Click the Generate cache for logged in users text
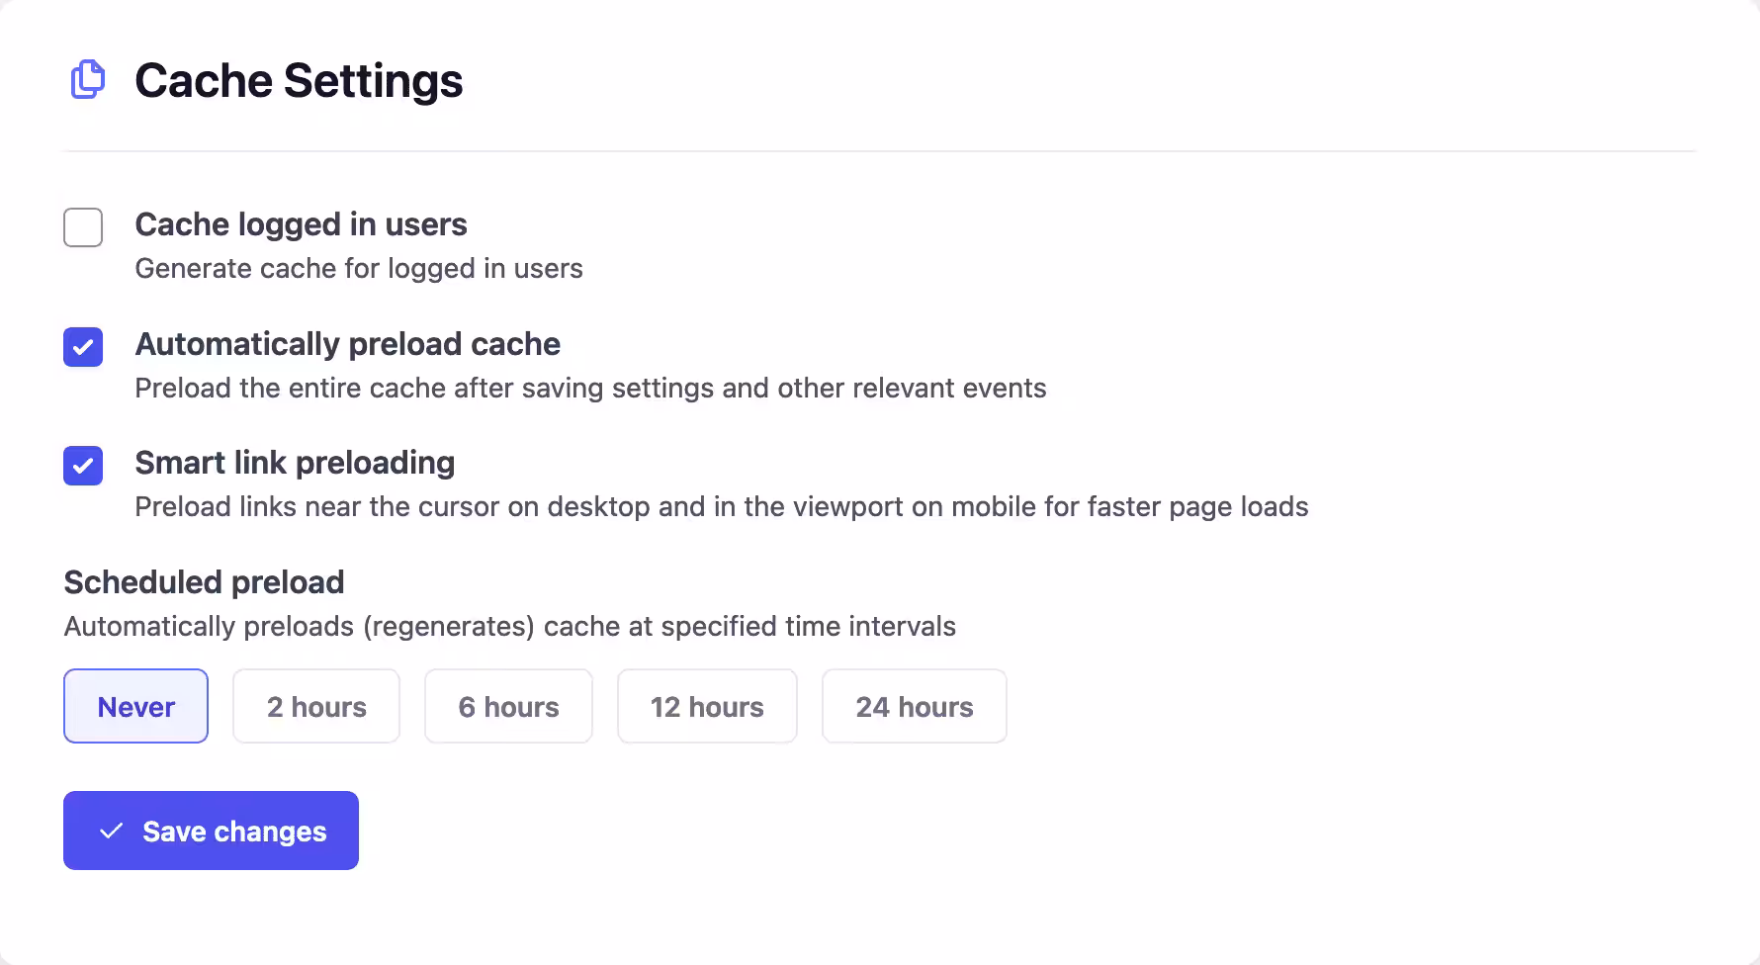 click(359, 268)
